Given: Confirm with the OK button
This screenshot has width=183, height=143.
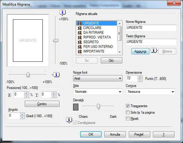Looking at the screenshot, I should point(91,134).
